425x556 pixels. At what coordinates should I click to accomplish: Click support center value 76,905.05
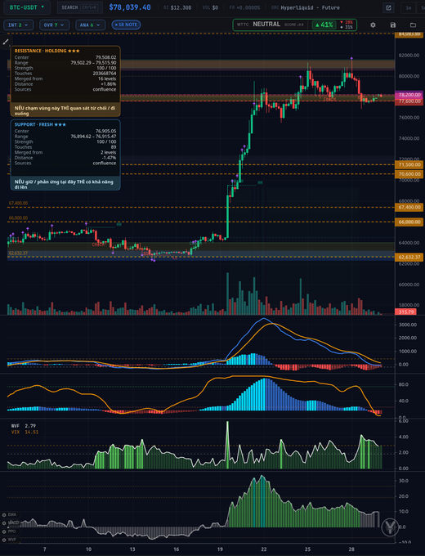click(105, 131)
